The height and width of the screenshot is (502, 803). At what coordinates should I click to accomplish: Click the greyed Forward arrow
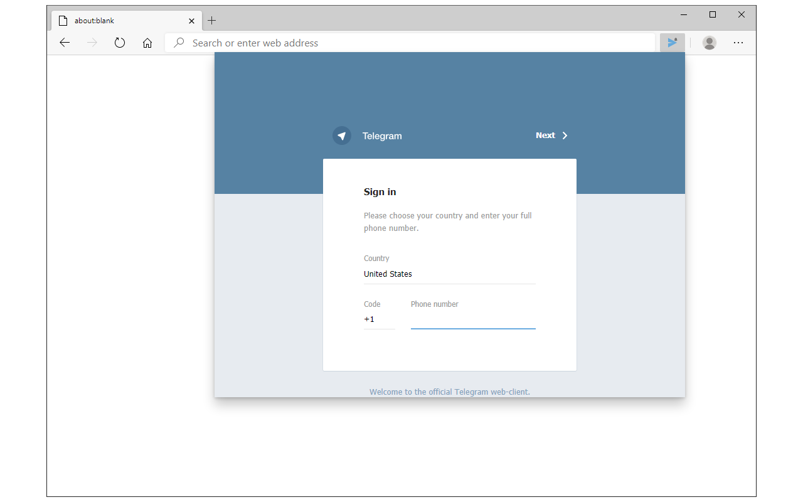(92, 43)
